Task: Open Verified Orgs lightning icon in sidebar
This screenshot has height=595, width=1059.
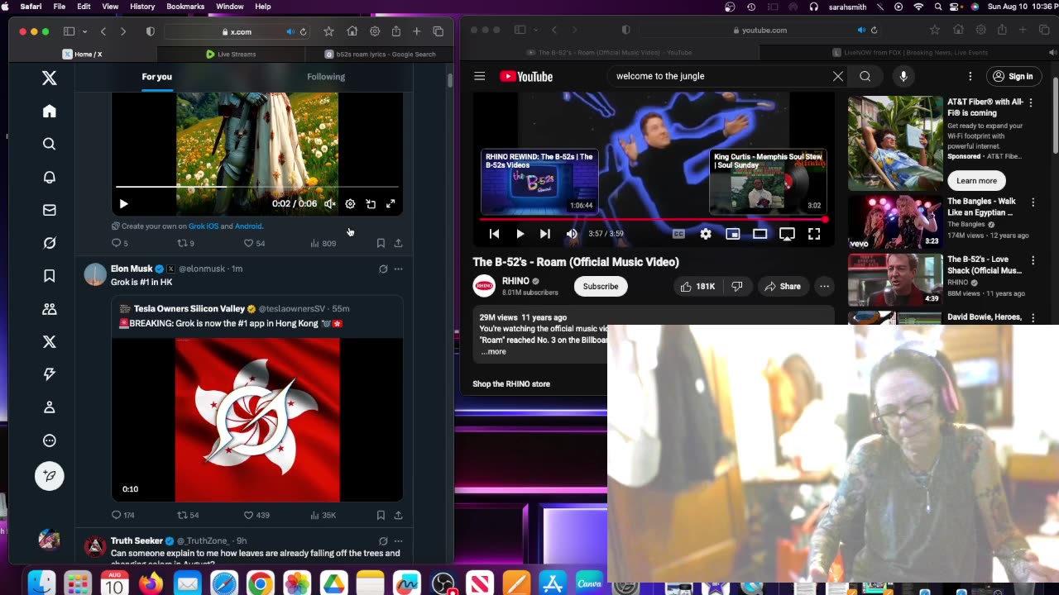Action: 50,374
